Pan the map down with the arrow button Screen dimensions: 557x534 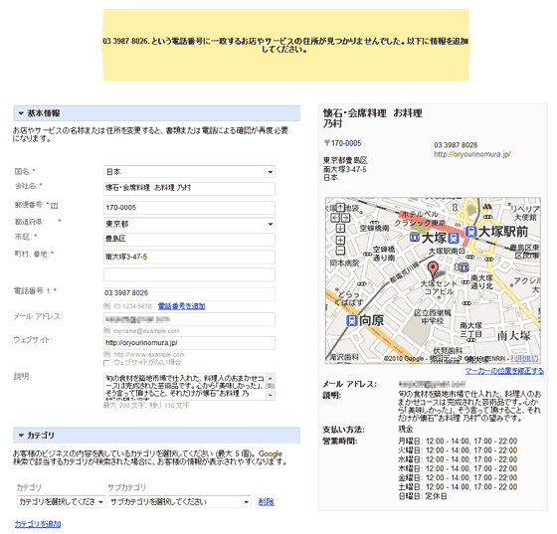[x=340, y=228]
